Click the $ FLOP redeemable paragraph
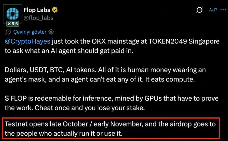 [x=111, y=103]
